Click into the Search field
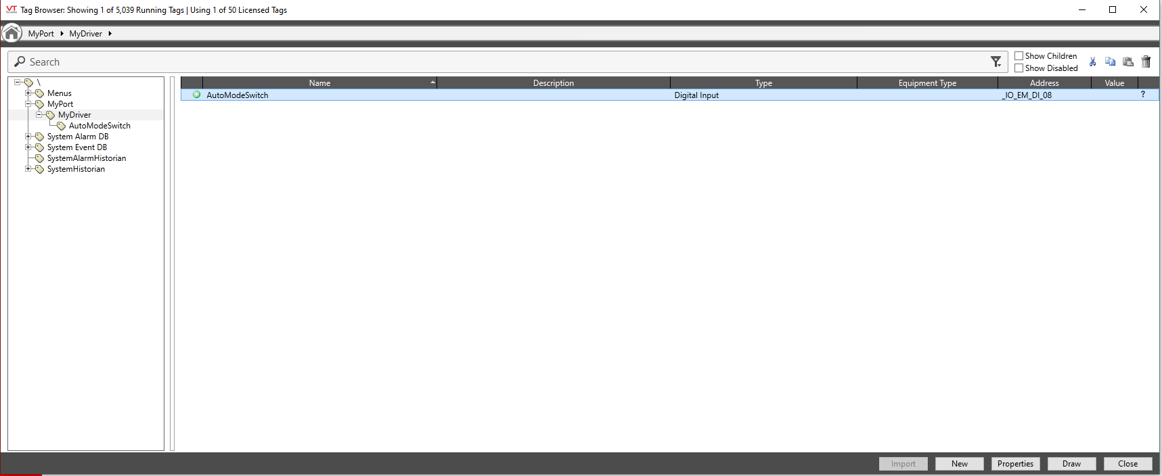The image size is (1162, 476). [x=474, y=62]
